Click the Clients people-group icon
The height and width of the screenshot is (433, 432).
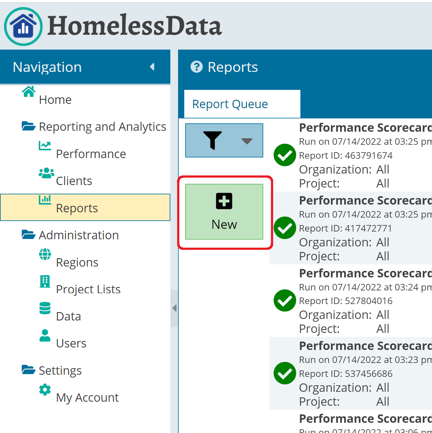click(46, 173)
